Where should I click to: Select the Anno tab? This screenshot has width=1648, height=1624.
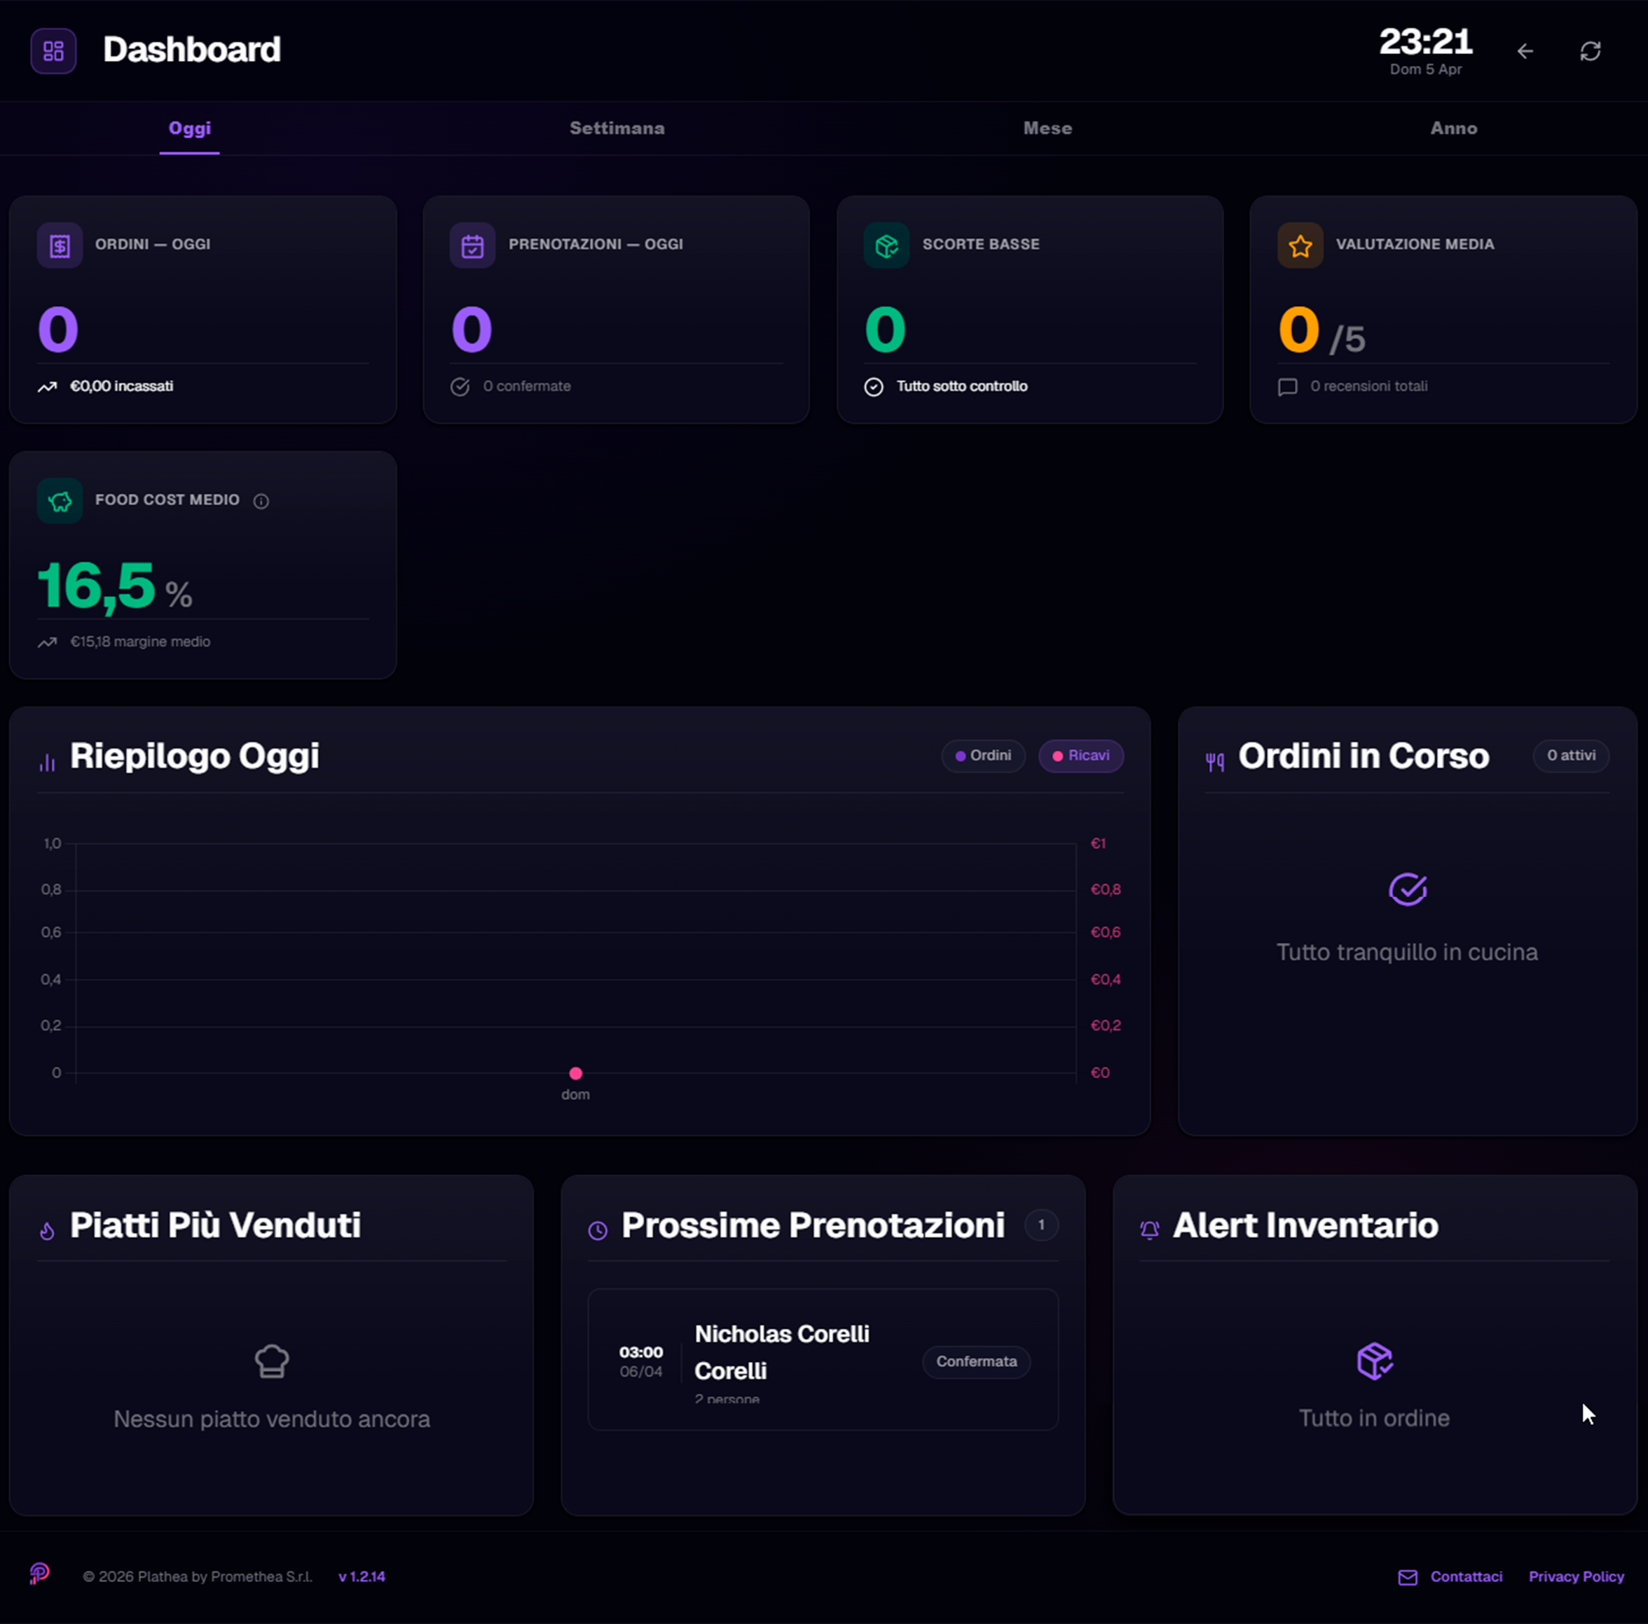[x=1453, y=128]
